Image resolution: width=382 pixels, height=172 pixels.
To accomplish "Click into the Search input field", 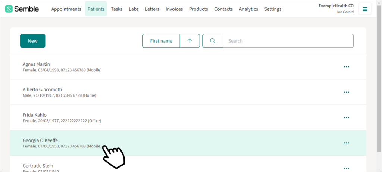I will point(288,41).
